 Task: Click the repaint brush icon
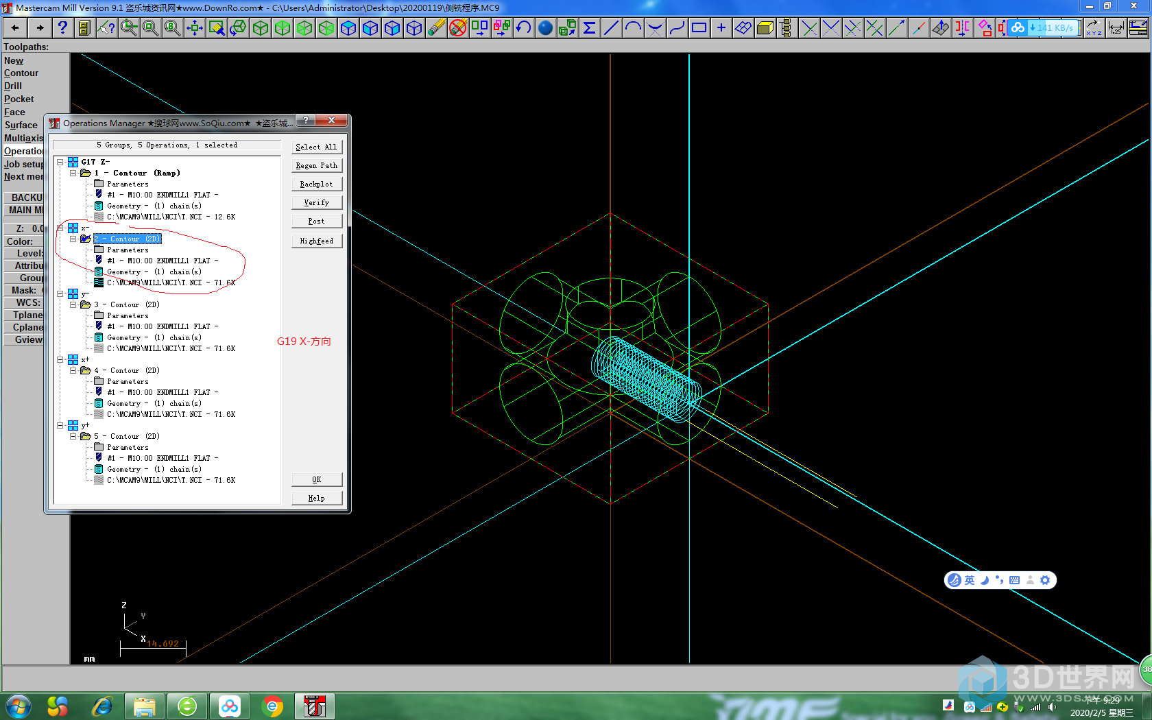pos(217,27)
